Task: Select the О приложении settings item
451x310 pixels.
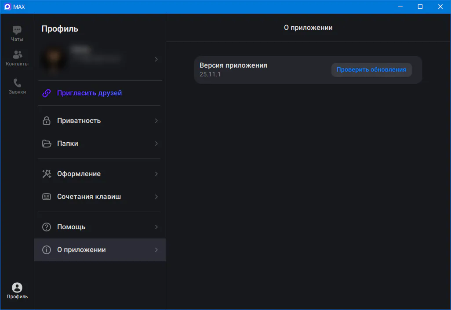Action: tap(100, 250)
